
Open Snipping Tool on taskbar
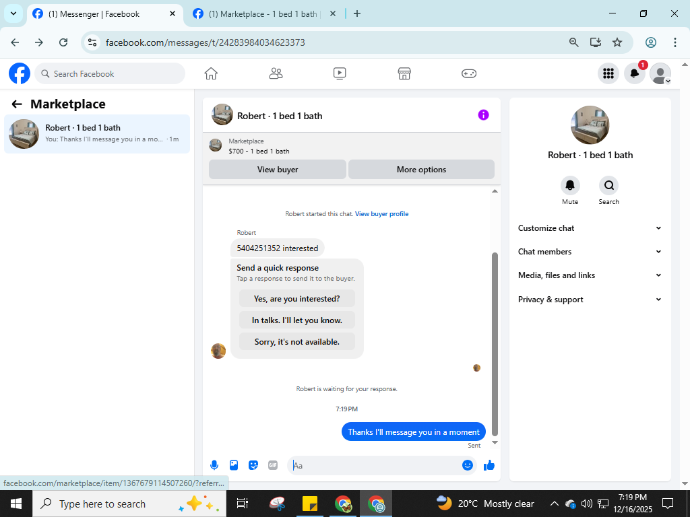pos(278,504)
